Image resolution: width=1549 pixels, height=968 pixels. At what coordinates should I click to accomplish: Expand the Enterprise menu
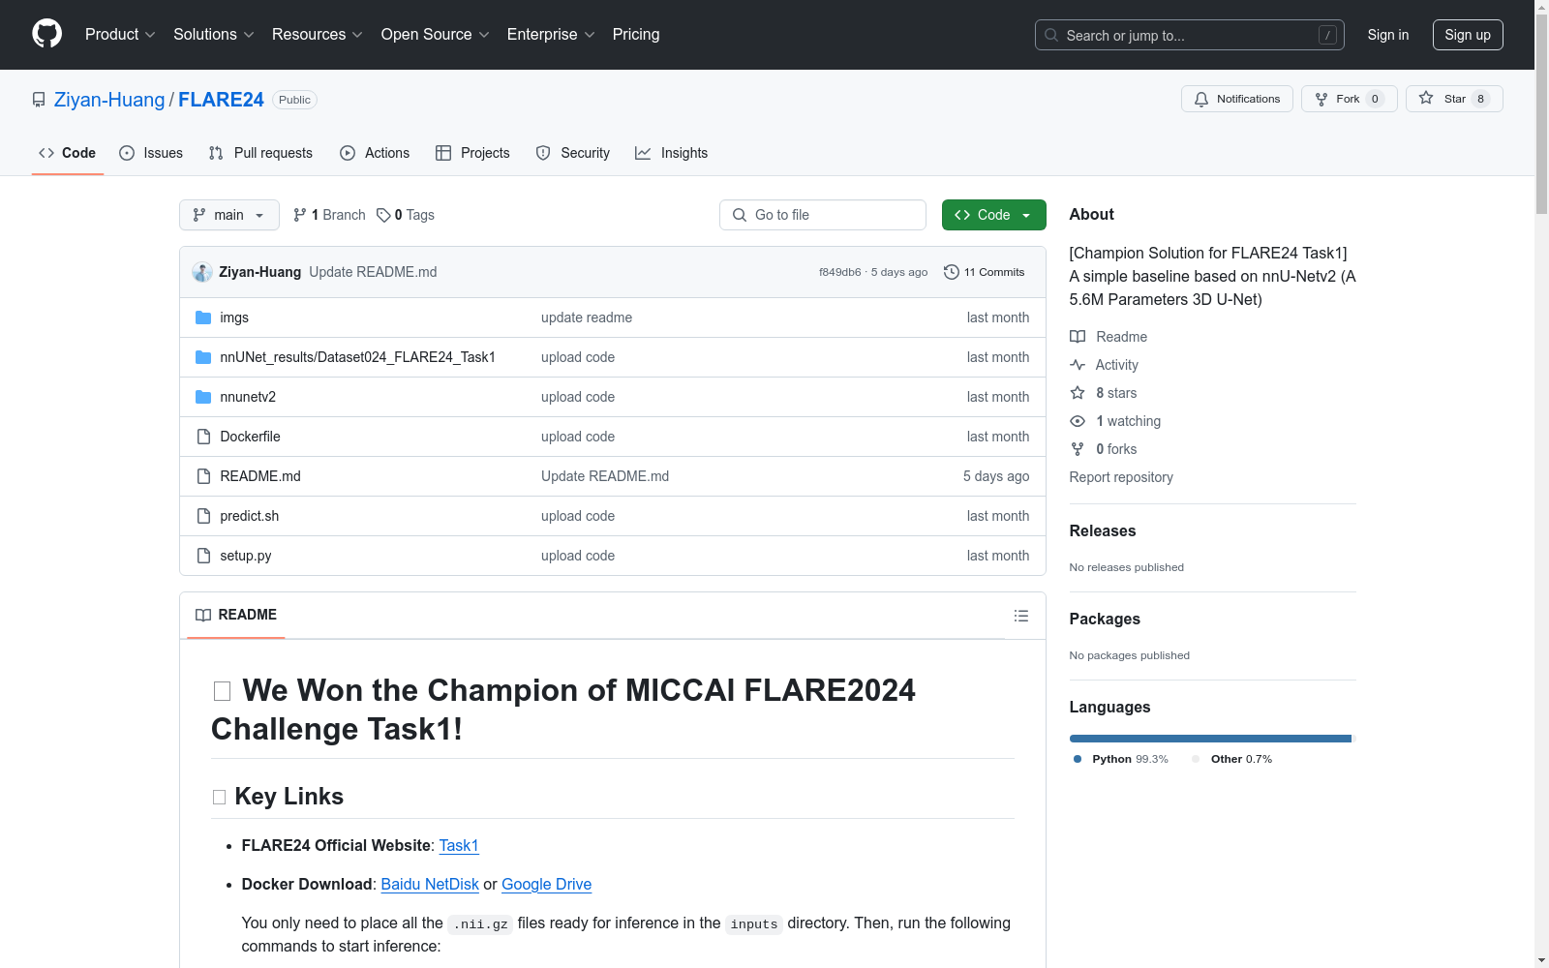551,35
